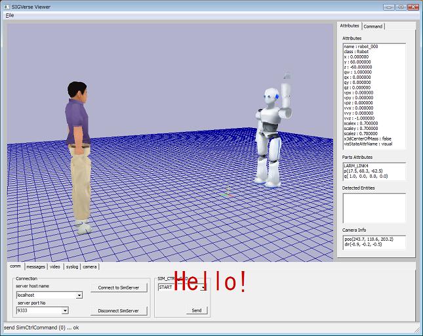This screenshot has width=423, height=336.
Task: Click the XYZ axis gizmo on the grid
Action: (x=228, y=193)
